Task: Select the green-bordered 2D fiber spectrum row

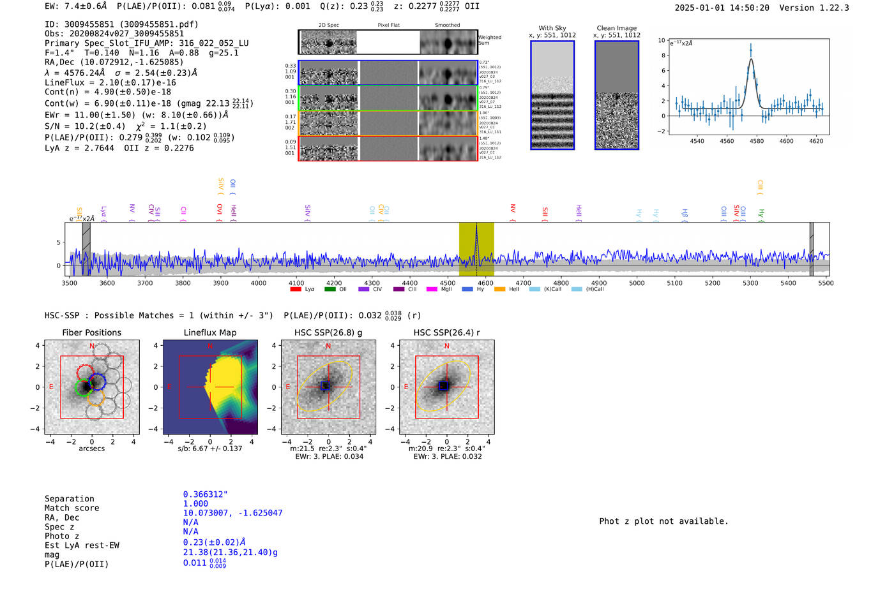Action: 388,98
